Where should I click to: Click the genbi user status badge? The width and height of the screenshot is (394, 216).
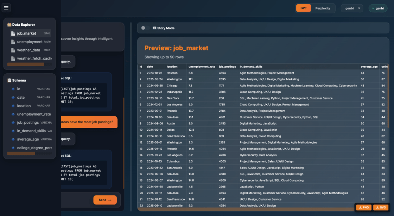(x=378, y=8)
